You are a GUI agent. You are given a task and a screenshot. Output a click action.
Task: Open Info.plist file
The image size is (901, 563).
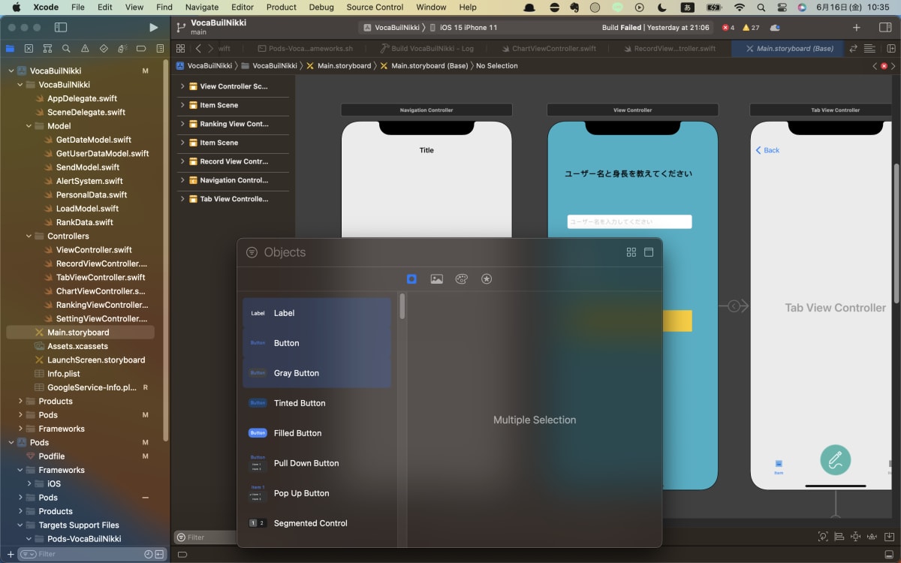63,374
